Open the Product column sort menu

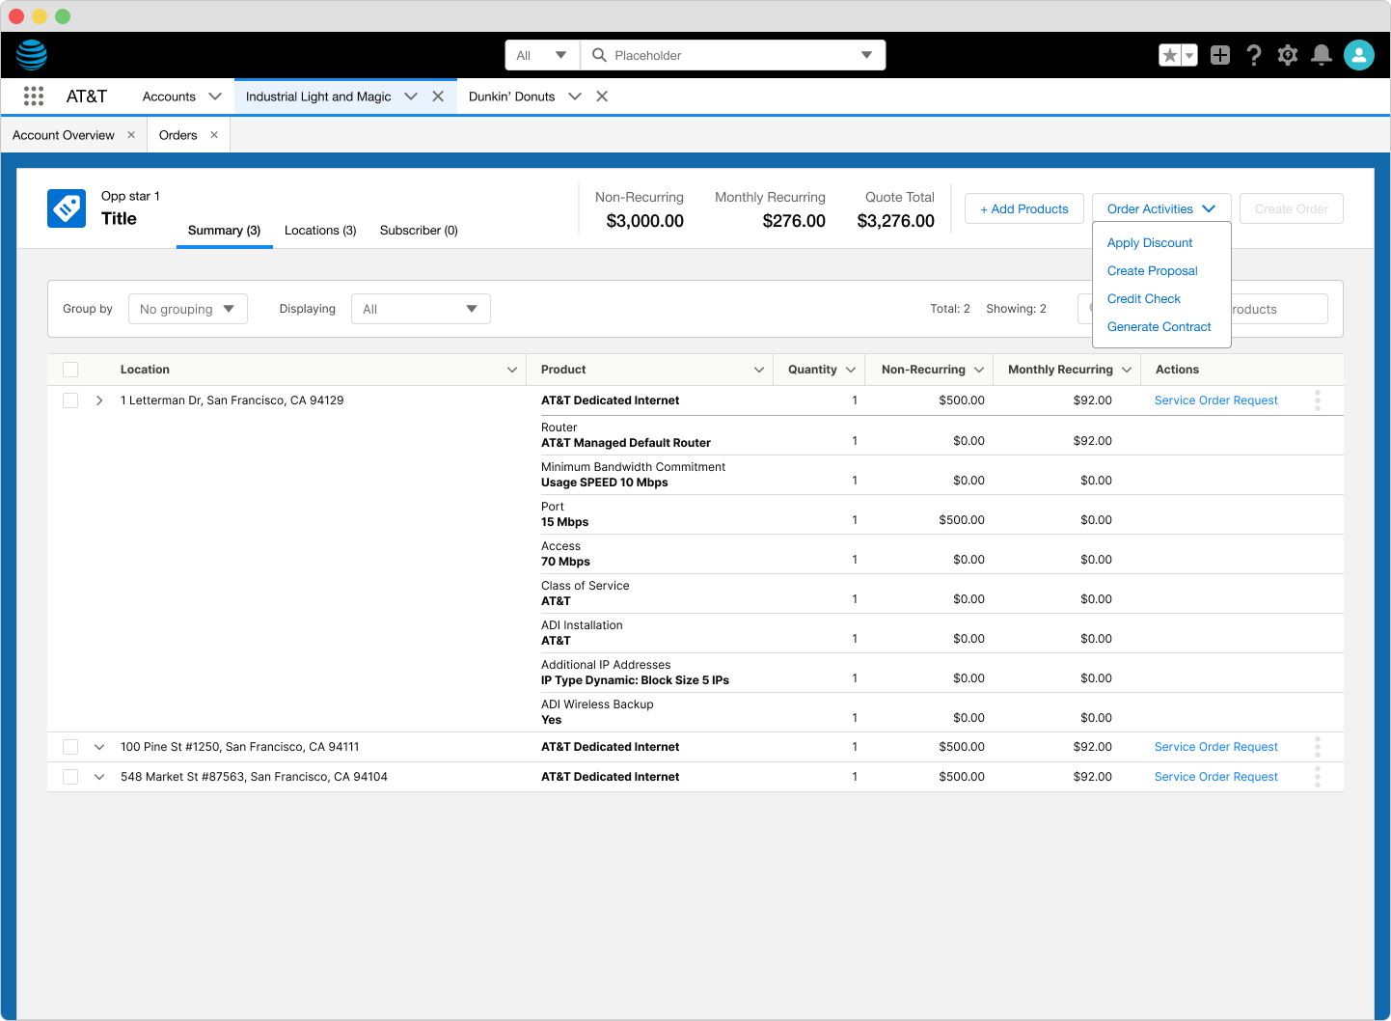[x=759, y=370]
